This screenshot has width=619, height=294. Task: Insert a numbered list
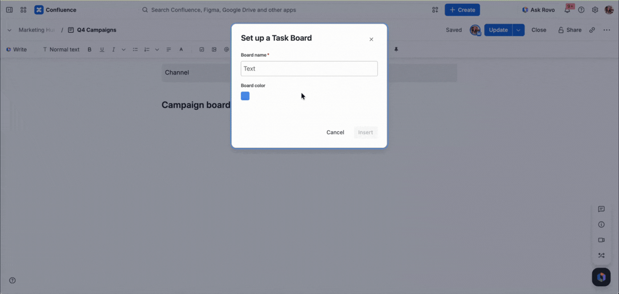tap(147, 49)
